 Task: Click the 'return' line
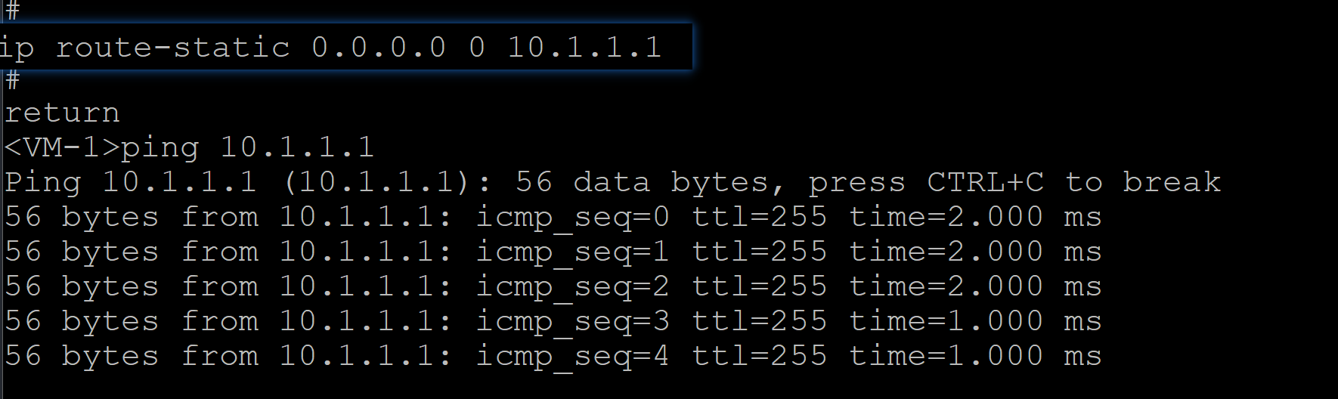(62, 113)
